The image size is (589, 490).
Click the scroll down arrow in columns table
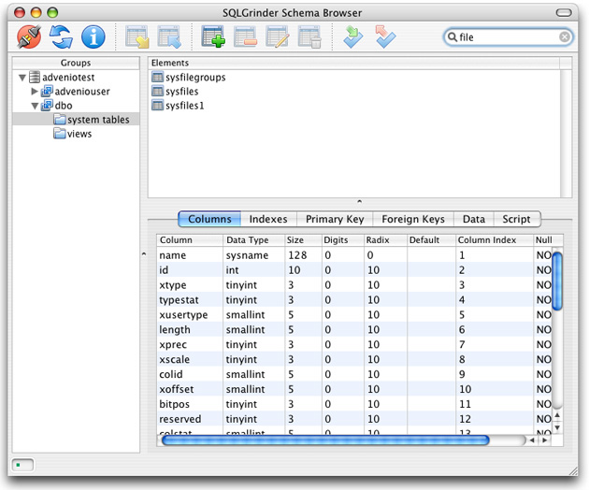point(557,427)
